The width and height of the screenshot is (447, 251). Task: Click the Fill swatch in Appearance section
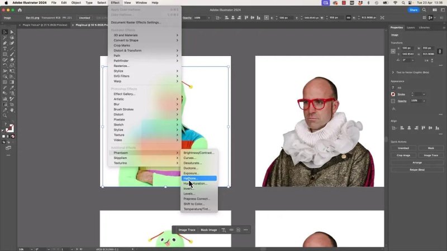pos(393,88)
